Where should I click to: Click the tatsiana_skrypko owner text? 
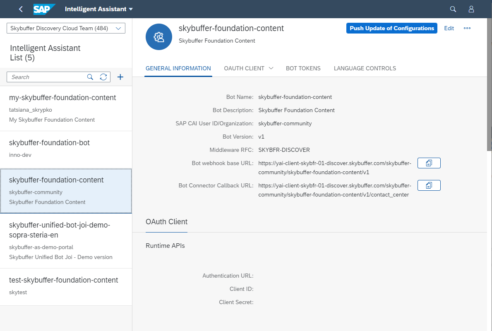click(31, 110)
